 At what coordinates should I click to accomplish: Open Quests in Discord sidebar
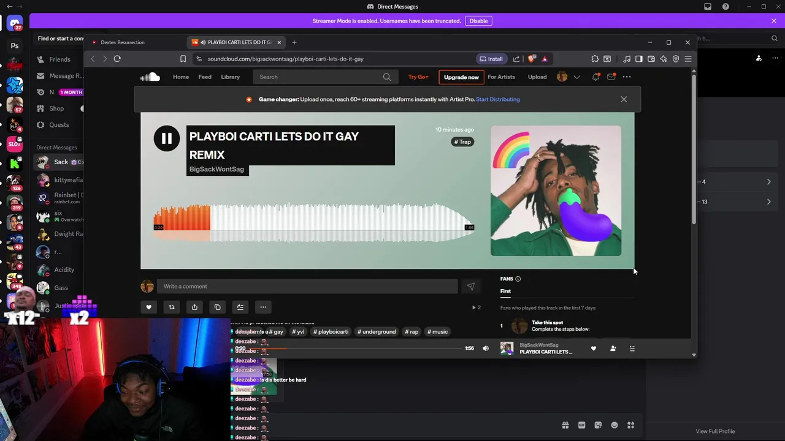(x=59, y=124)
